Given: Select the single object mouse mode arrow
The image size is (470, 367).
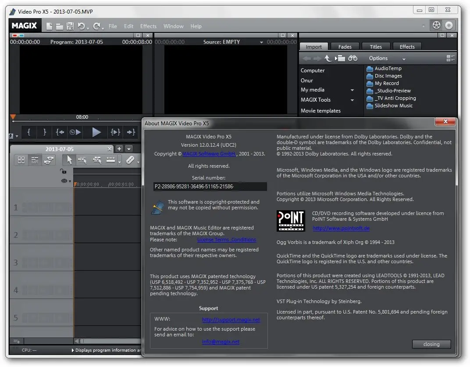Looking at the screenshot, I should [69, 160].
